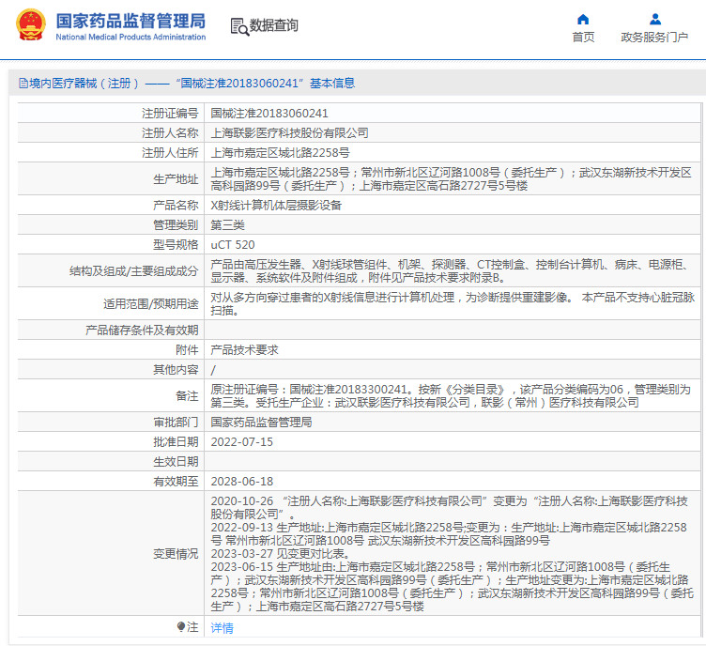The image size is (706, 646).
Task: Click the 其他内容 slash value
Action: pyautogui.click(x=213, y=370)
